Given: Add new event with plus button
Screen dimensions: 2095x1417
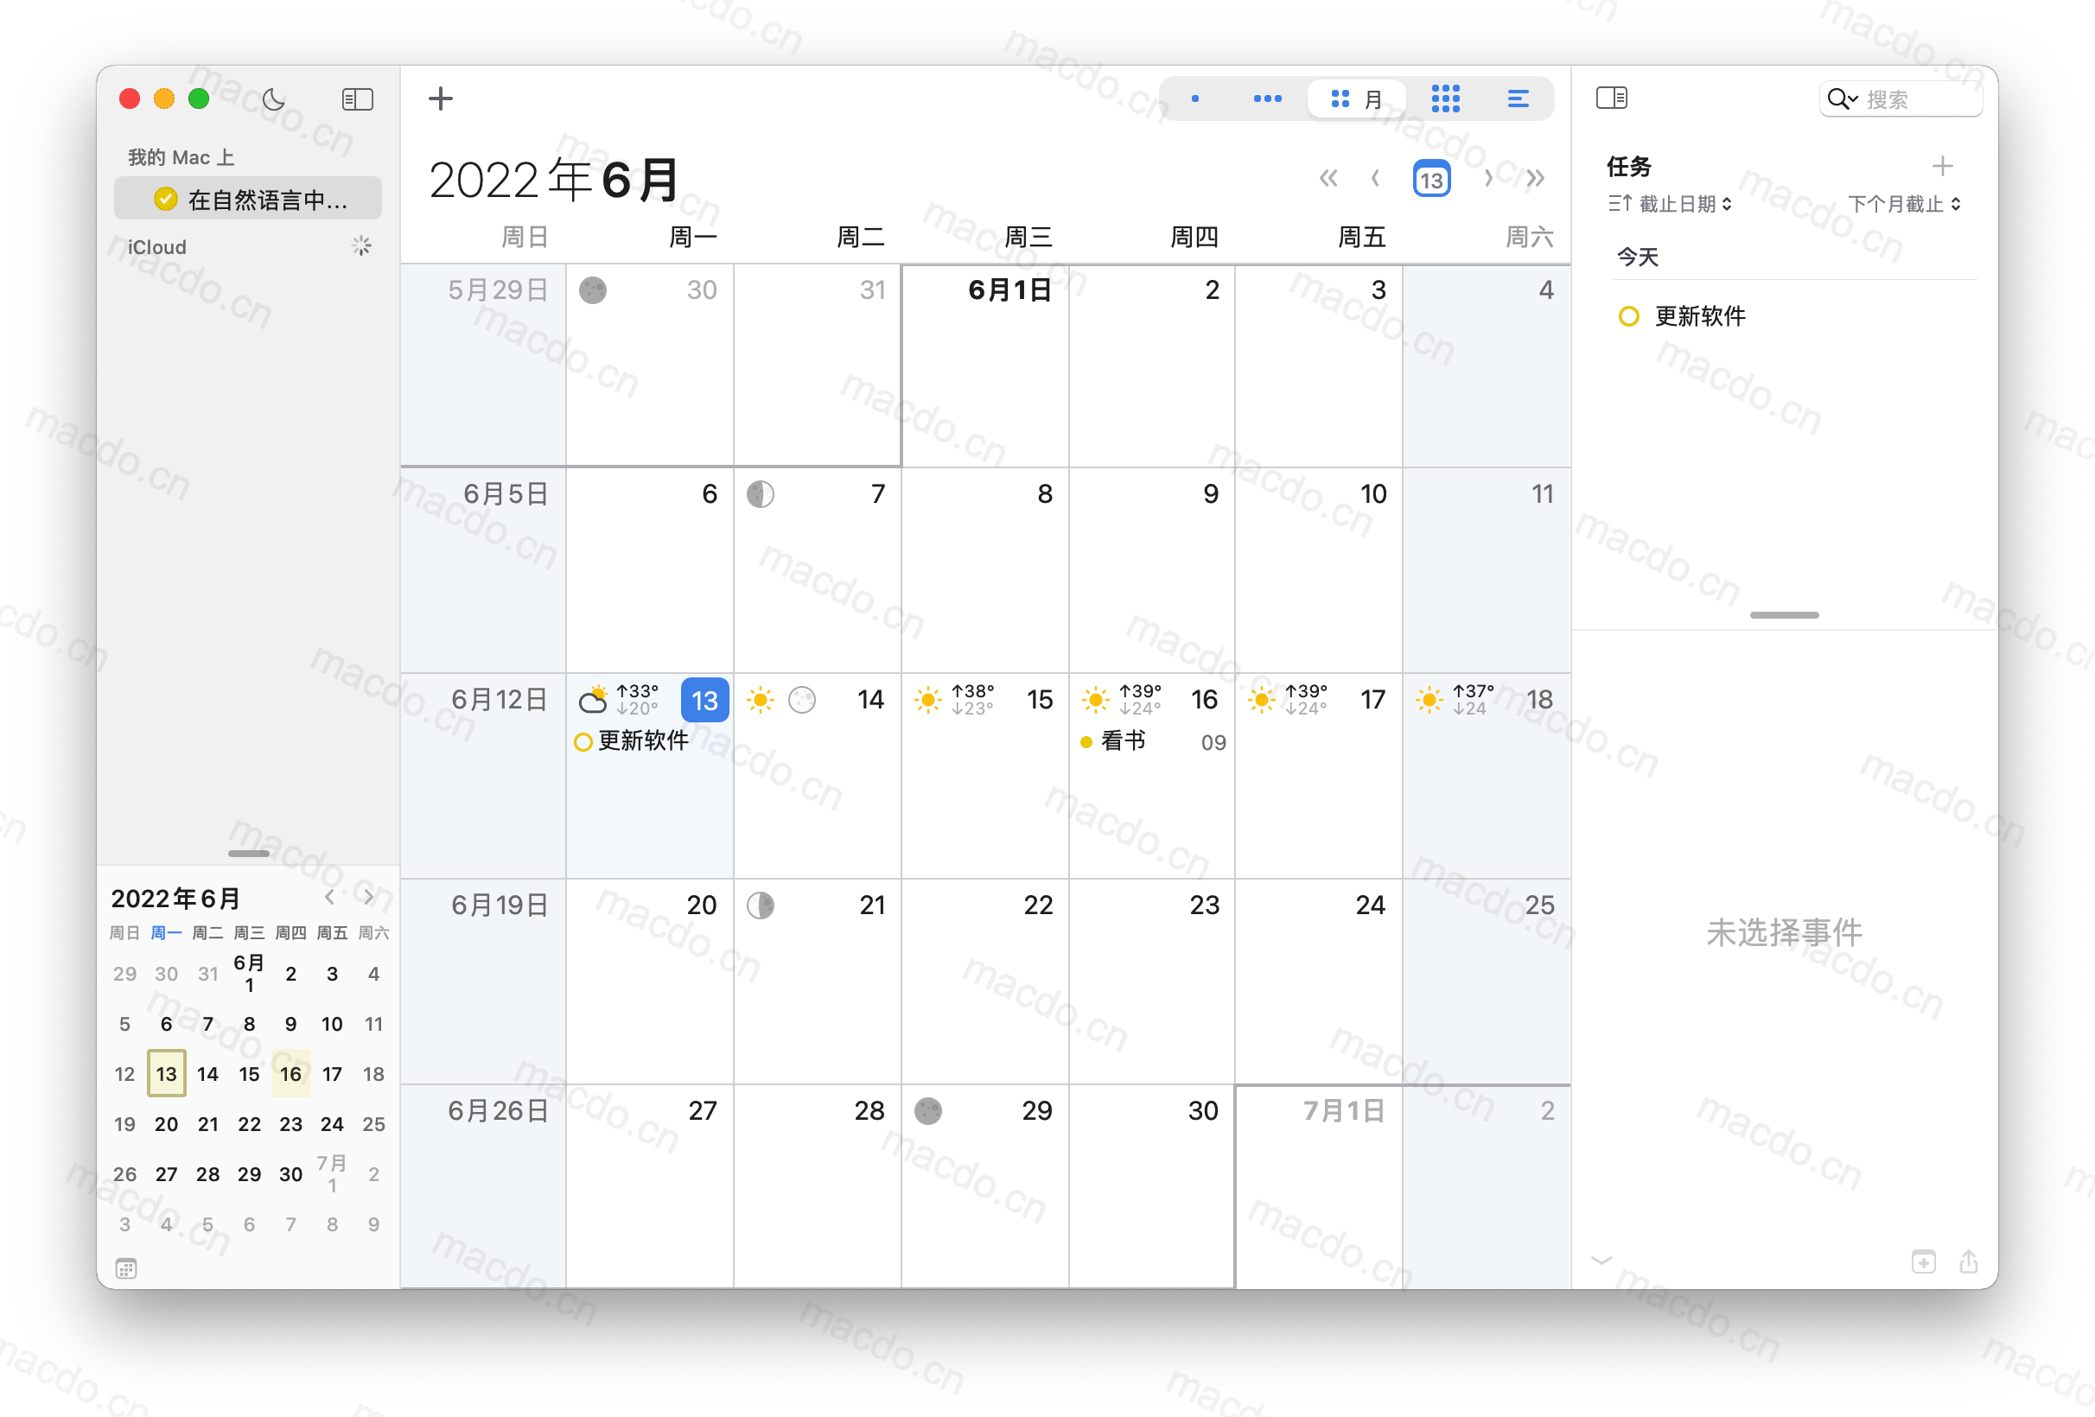Looking at the screenshot, I should coord(441,98).
